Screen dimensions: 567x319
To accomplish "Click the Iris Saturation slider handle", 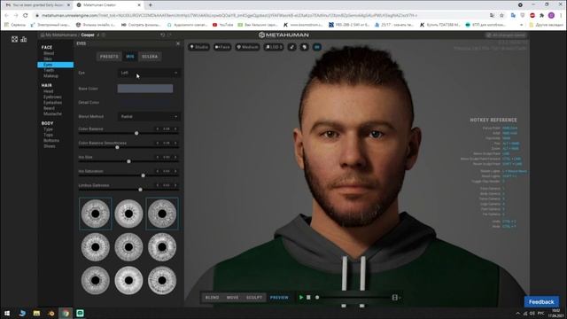I will tap(143, 175).
